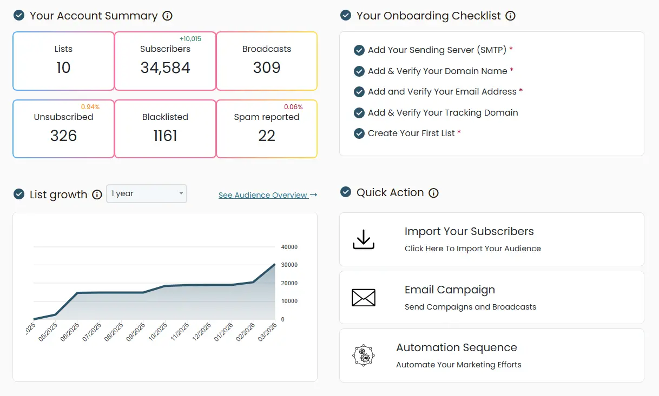Select the Broadcasts summary card
659x396 pixels.
(266, 61)
